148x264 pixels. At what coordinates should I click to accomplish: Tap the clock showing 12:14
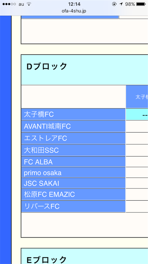pos(74,4)
